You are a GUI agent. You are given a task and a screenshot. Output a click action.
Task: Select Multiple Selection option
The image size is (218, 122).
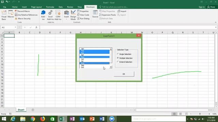coord(125,58)
